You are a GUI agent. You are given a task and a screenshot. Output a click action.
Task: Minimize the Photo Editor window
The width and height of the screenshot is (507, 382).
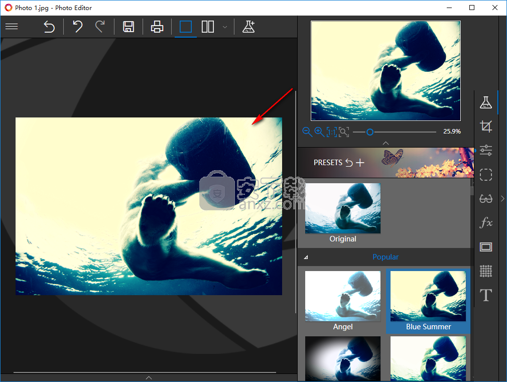pos(449,8)
